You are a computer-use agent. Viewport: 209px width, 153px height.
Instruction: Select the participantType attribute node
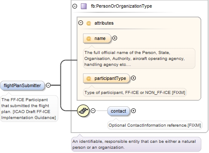pos(106,78)
